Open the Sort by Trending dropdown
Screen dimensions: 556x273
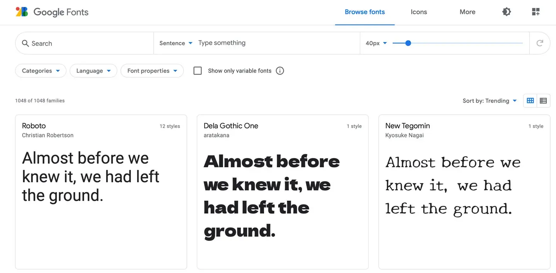point(490,101)
